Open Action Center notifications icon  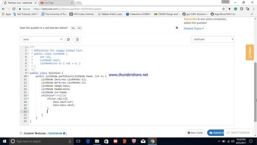[x=251, y=141]
